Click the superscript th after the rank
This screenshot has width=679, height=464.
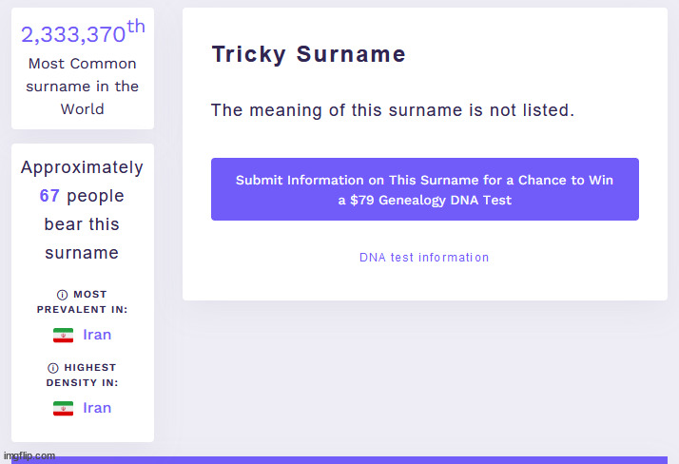pyautogui.click(x=136, y=27)
